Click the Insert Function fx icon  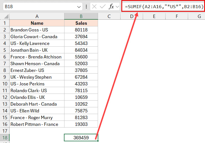[x=112, y=6]
